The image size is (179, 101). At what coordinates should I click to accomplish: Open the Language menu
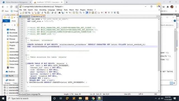[x=51, y=10]
